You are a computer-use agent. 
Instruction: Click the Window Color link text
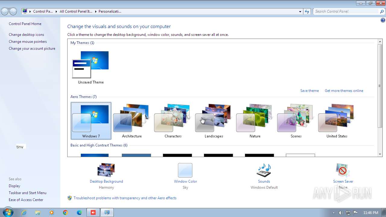tap(185, 181)
